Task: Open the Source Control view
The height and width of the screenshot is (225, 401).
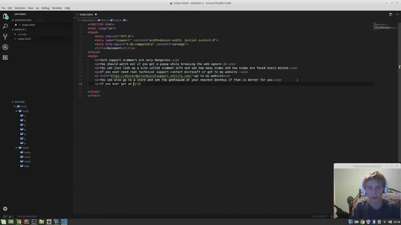Action: pos(5,37)
